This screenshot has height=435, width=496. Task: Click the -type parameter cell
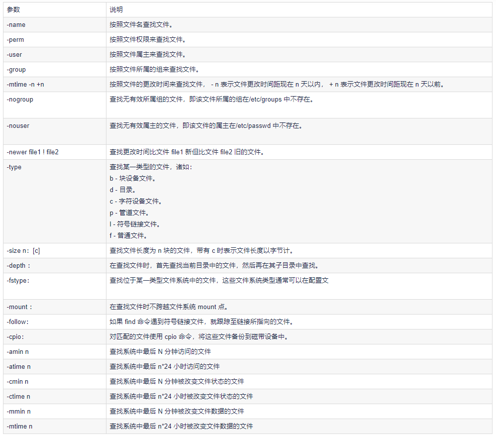pos(14,167)
